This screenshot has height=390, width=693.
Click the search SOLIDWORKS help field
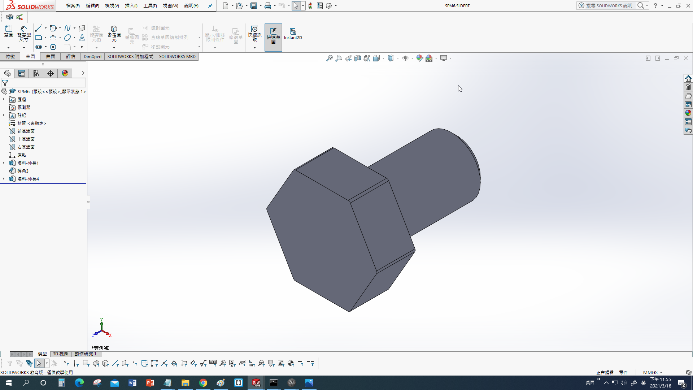coord(609,6)
